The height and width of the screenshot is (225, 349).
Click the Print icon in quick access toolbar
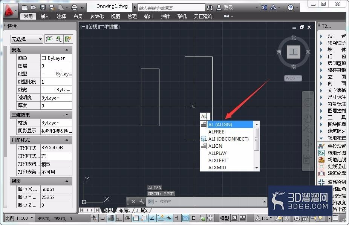pyautogui.click(x=74, y=7)
